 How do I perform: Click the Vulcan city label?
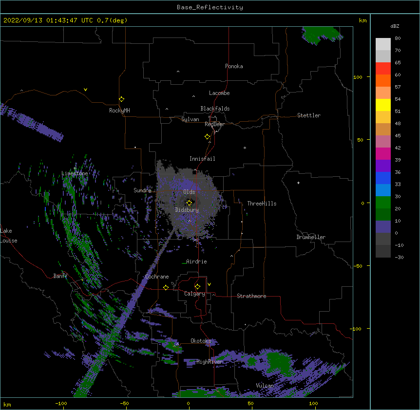[265, 386]
